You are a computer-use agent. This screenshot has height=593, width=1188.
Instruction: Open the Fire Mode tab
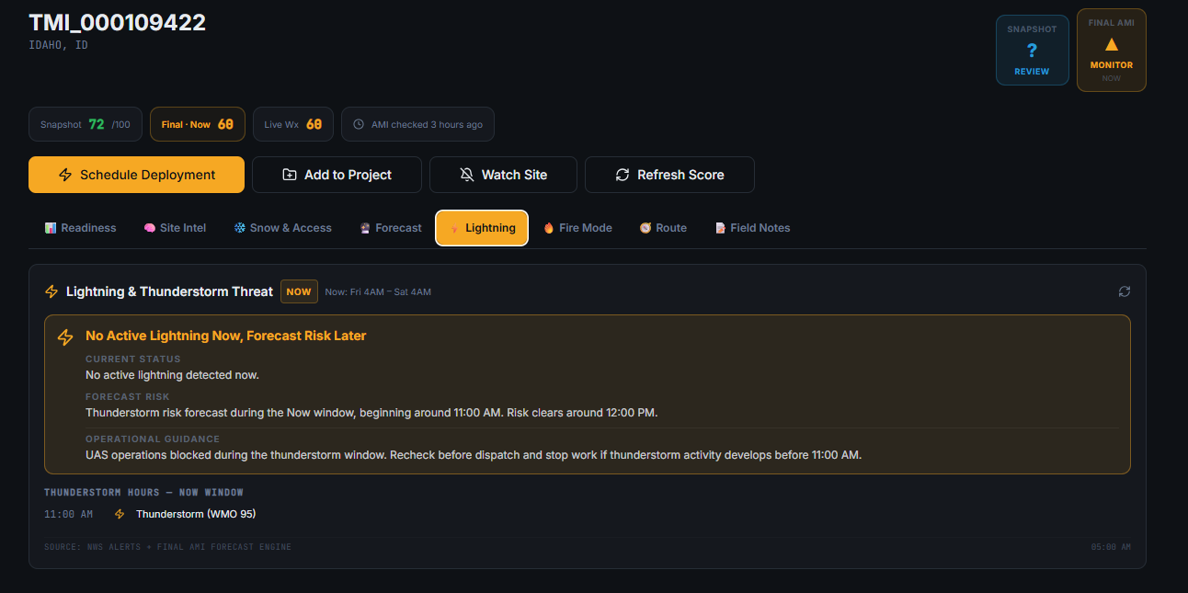click(x=577, y=228)
